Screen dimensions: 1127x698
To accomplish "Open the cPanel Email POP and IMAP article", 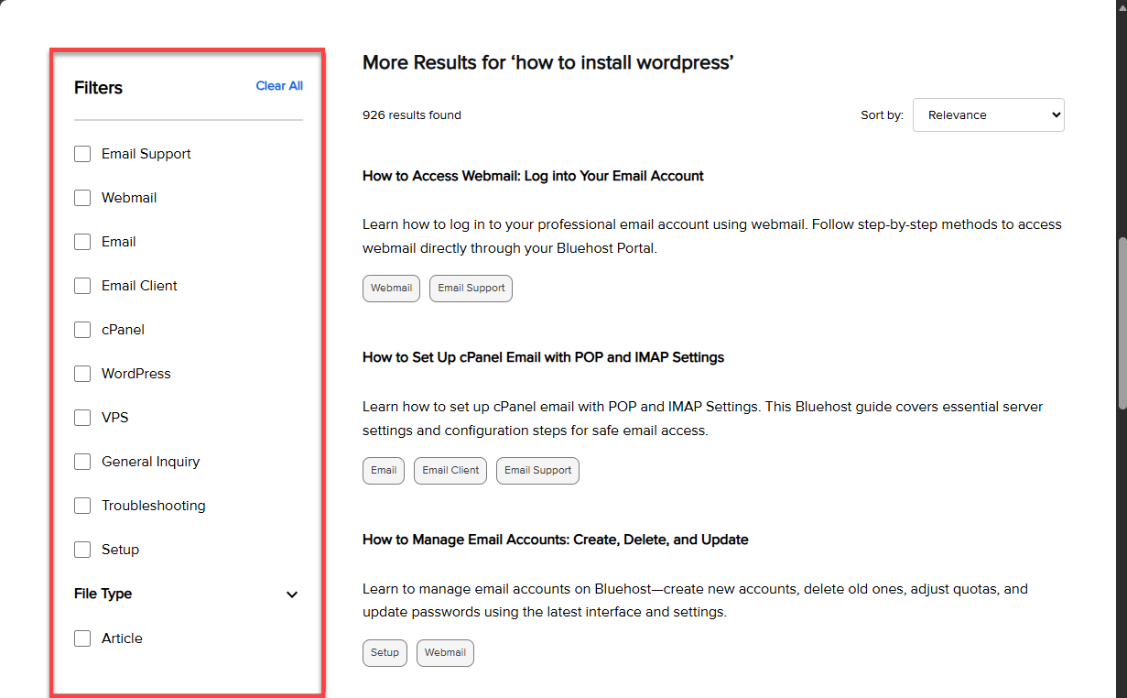I will [x=543, y=357].
